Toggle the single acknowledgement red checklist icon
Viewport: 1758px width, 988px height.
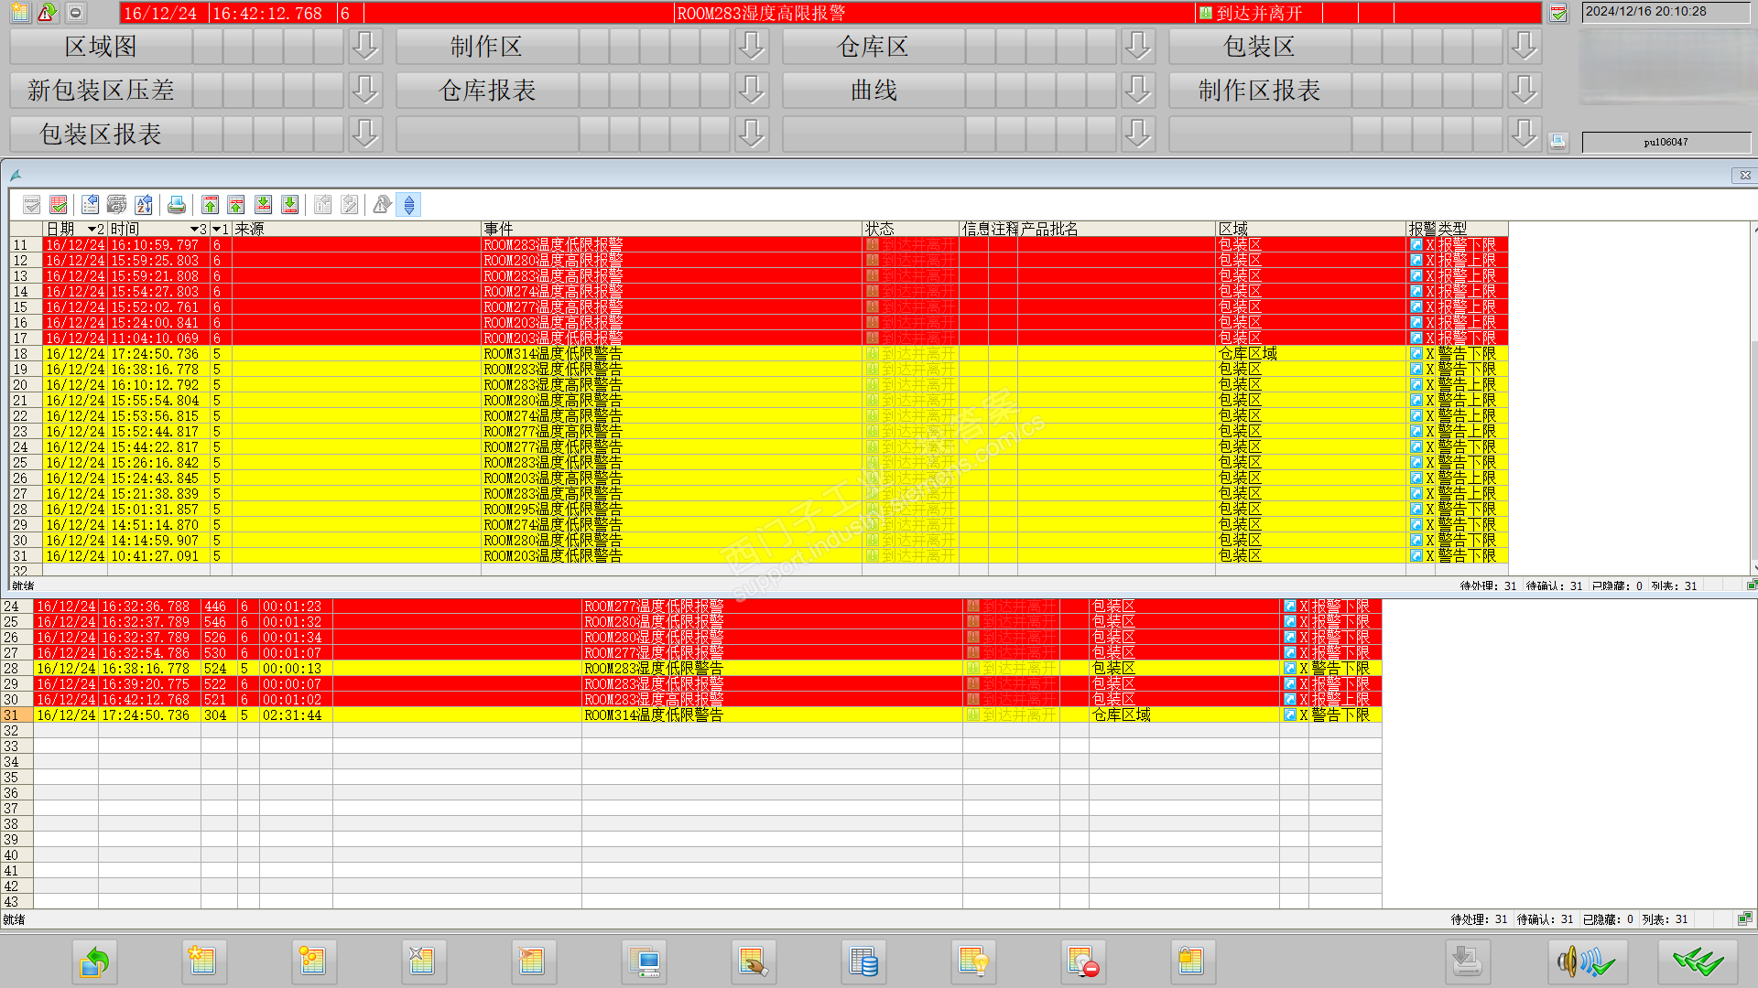(x=59, y=205)
